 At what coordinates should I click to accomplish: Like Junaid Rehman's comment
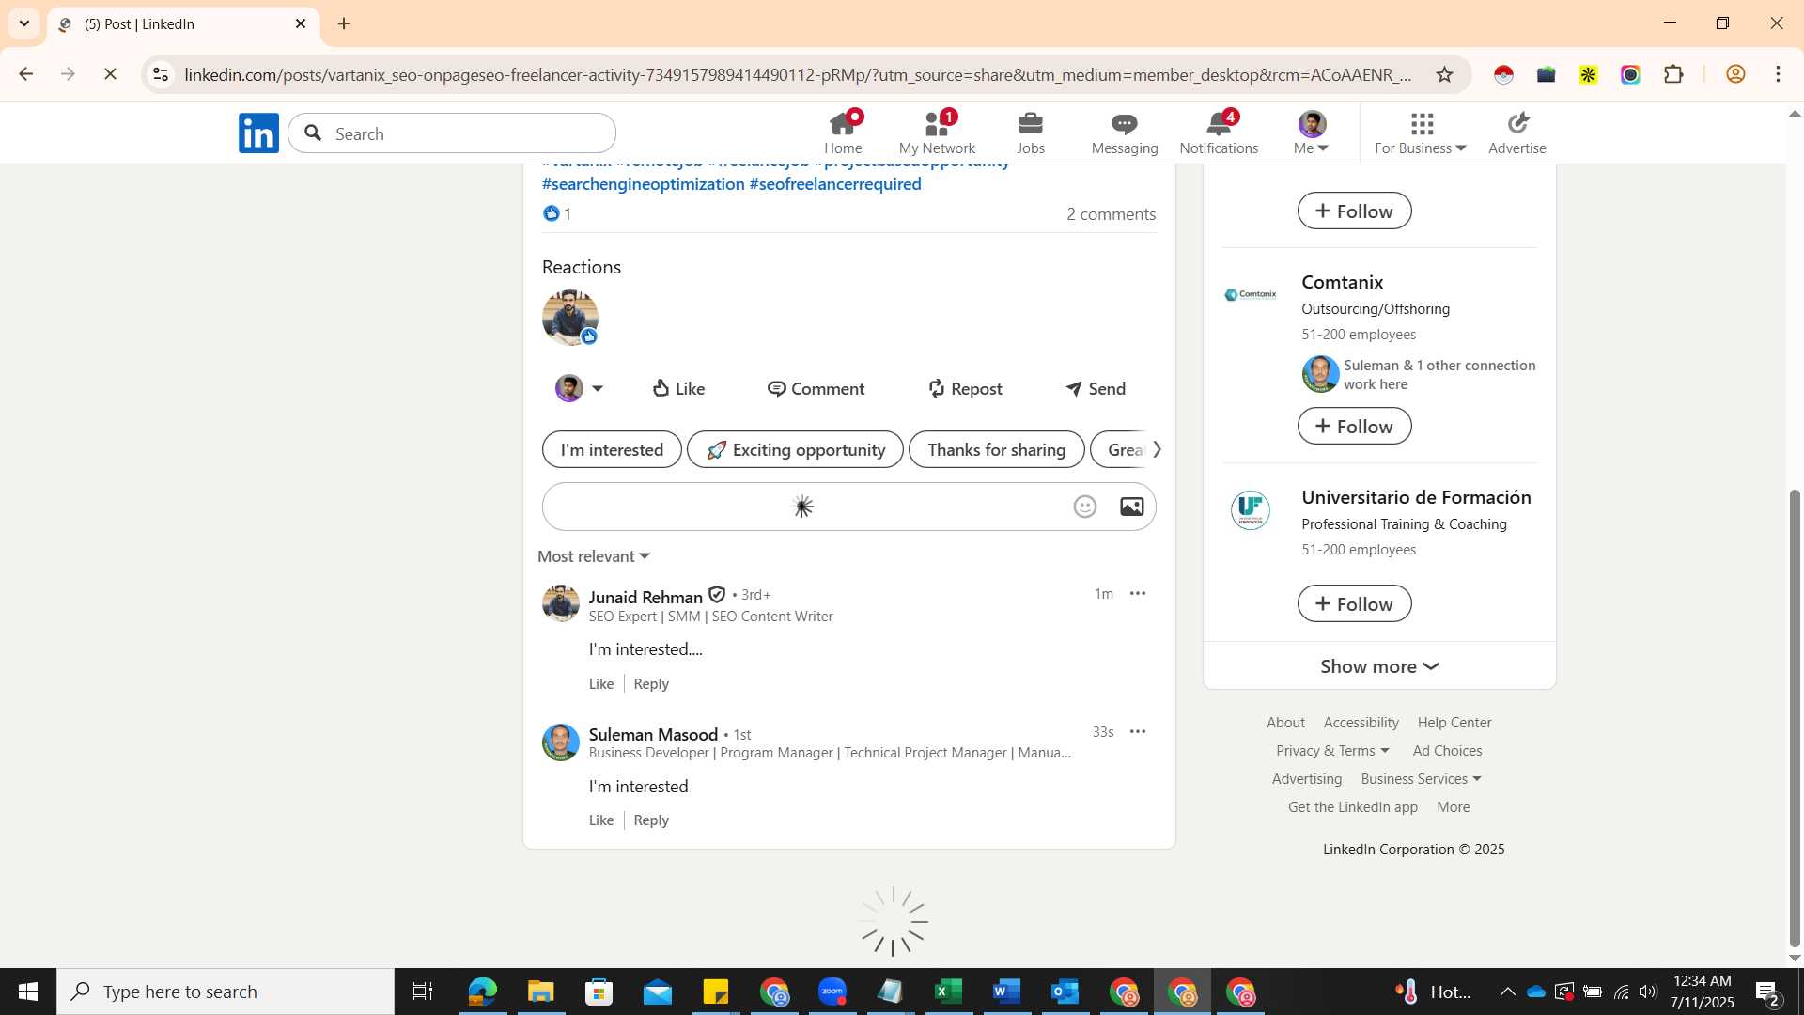click(601, 683)
